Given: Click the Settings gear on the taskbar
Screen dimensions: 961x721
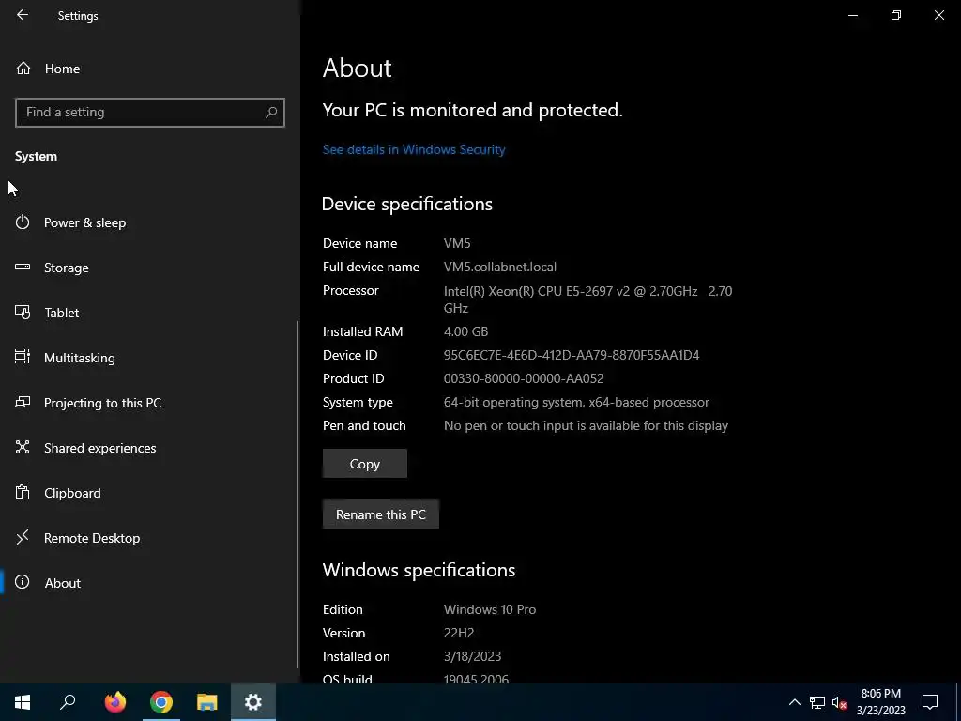Looking at the screenshot, I should (253, 702).
